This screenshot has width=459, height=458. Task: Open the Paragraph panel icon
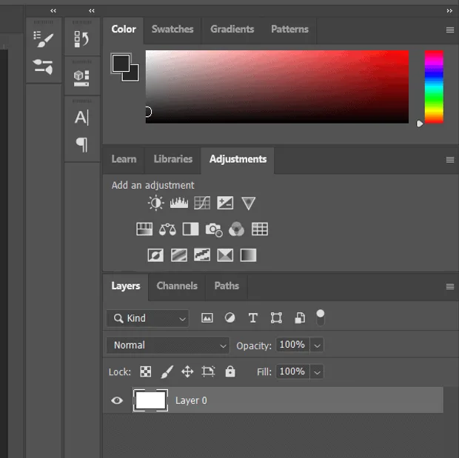81,145
